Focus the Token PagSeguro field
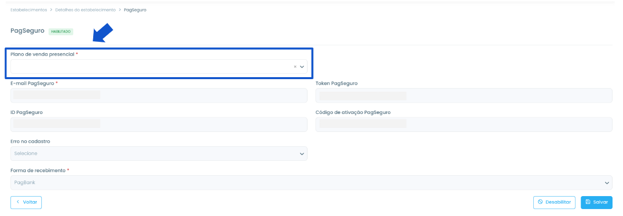 464,96
